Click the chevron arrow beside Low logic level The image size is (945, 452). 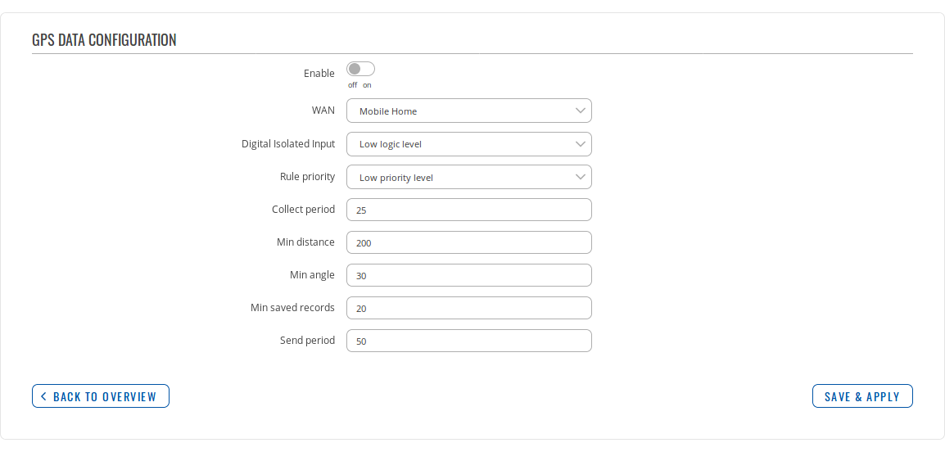[580, 144]
